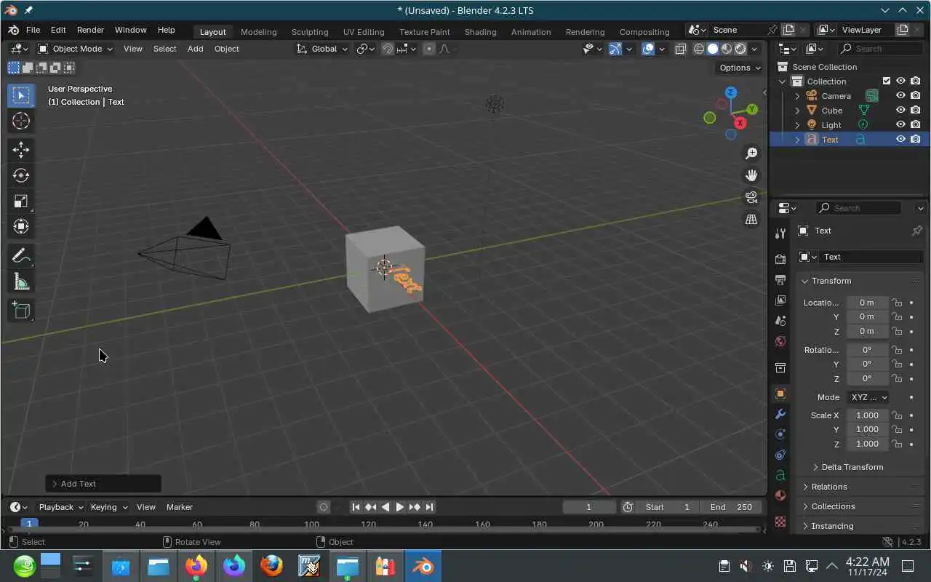Disable Cube in renders
The width and height of the screenshot is (931, 582).
point(916,110)
